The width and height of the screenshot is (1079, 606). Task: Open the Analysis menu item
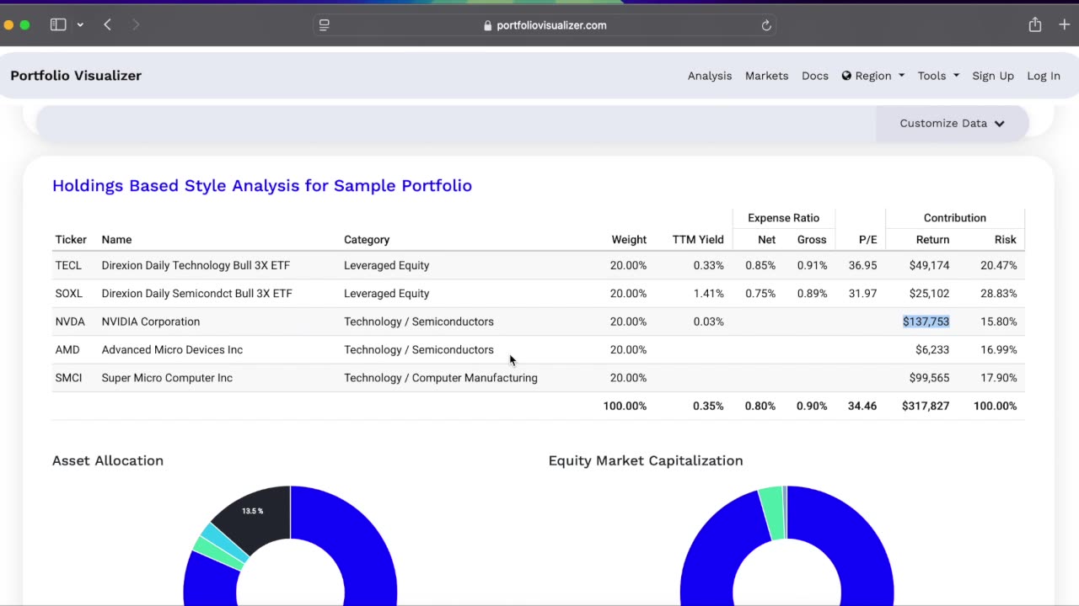710,76
